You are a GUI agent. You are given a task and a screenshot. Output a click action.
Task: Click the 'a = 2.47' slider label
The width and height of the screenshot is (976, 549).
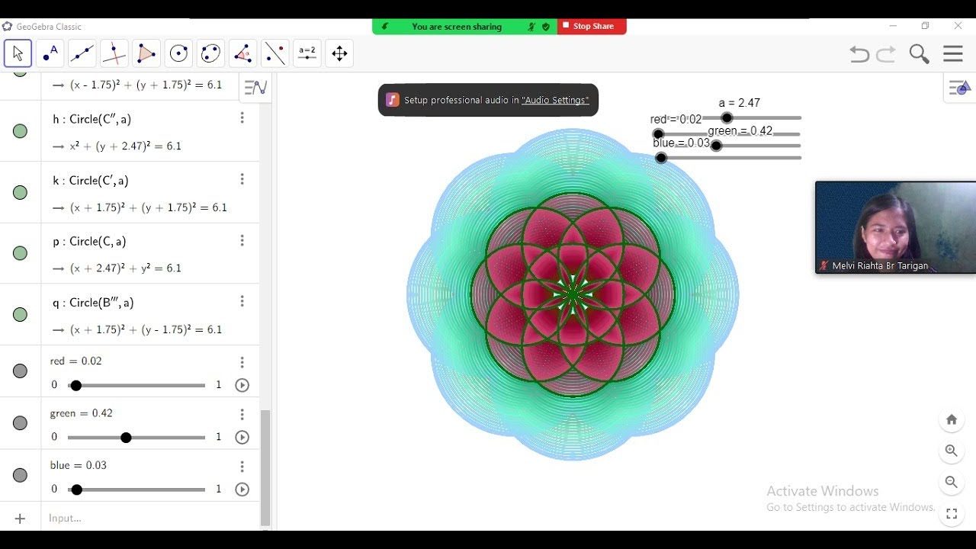click(x=740, y=103)
